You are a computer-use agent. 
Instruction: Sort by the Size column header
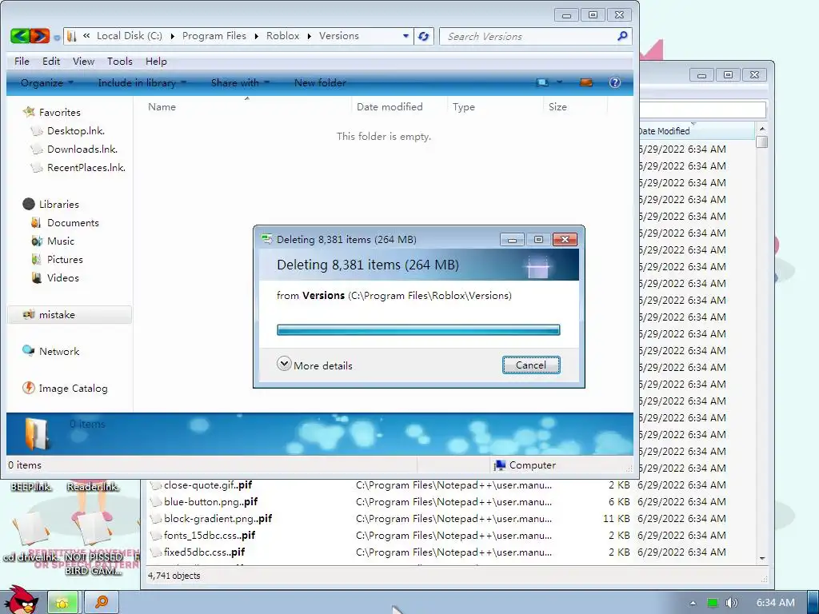(557, 106)
